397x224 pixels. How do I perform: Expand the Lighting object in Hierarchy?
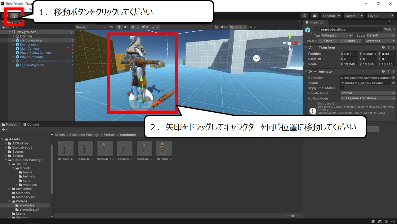(x=13, y=36)
